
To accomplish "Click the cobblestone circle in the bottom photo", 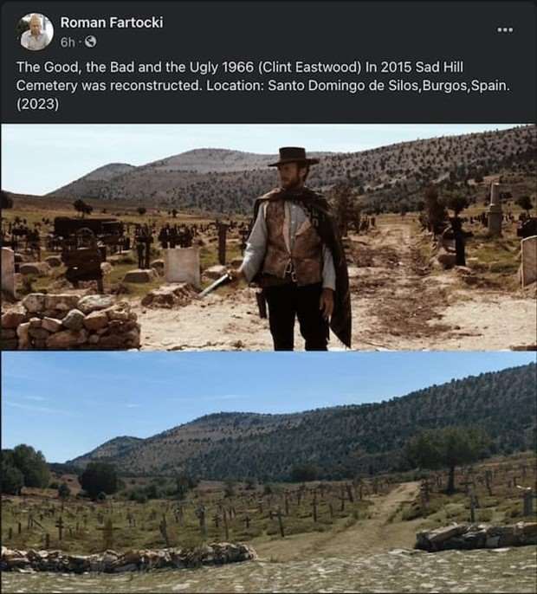I will pyautogui.click(x=268, y=572).
